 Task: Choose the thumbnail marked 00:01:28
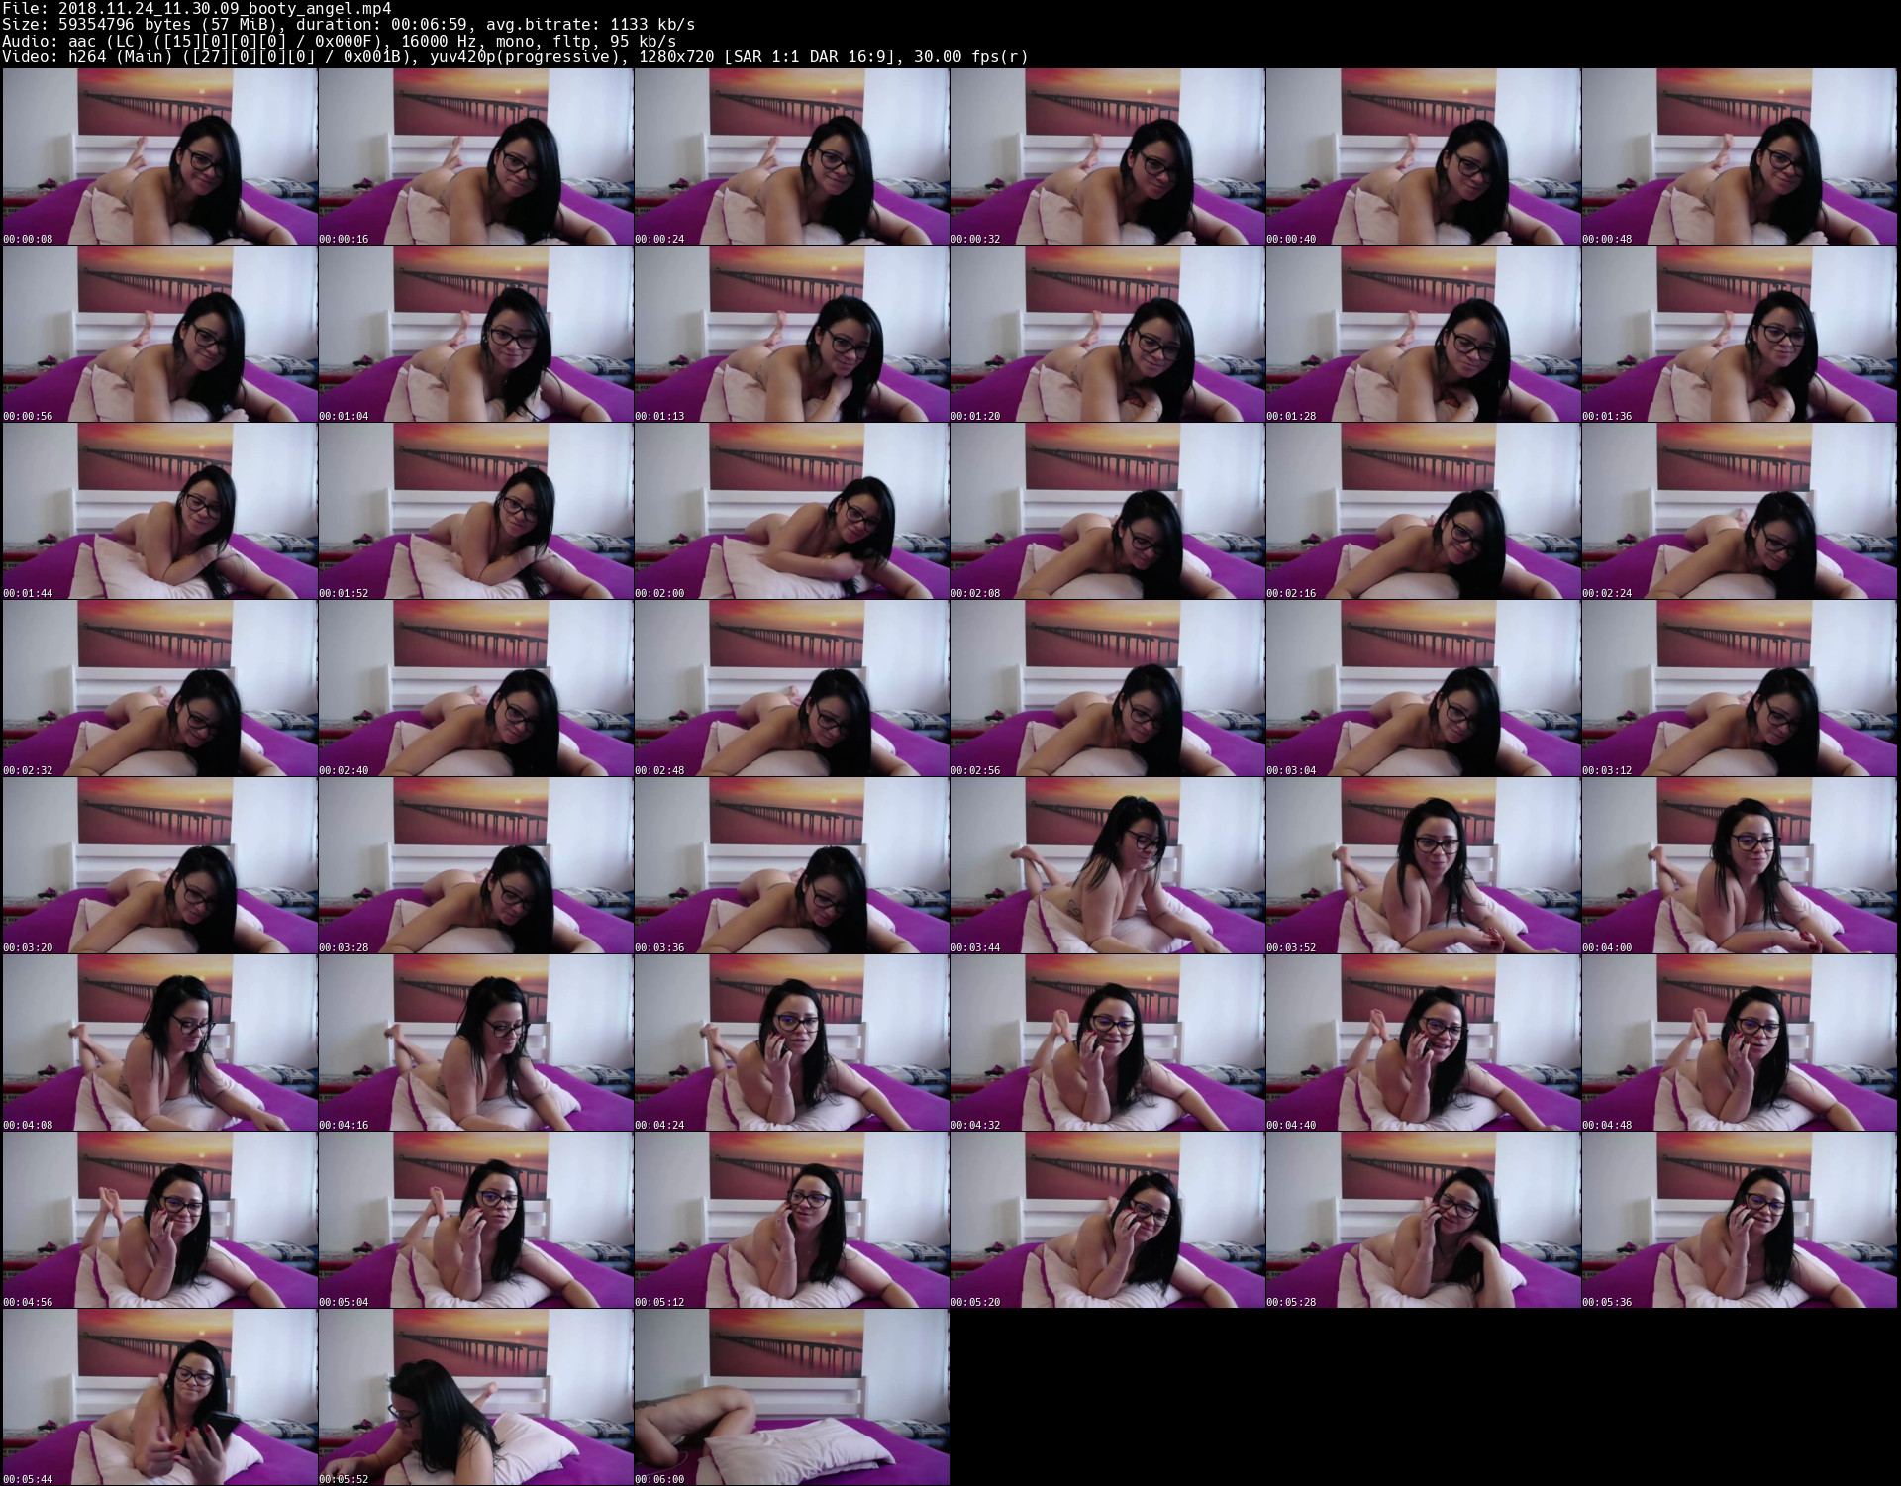(x=1423, y=334)
